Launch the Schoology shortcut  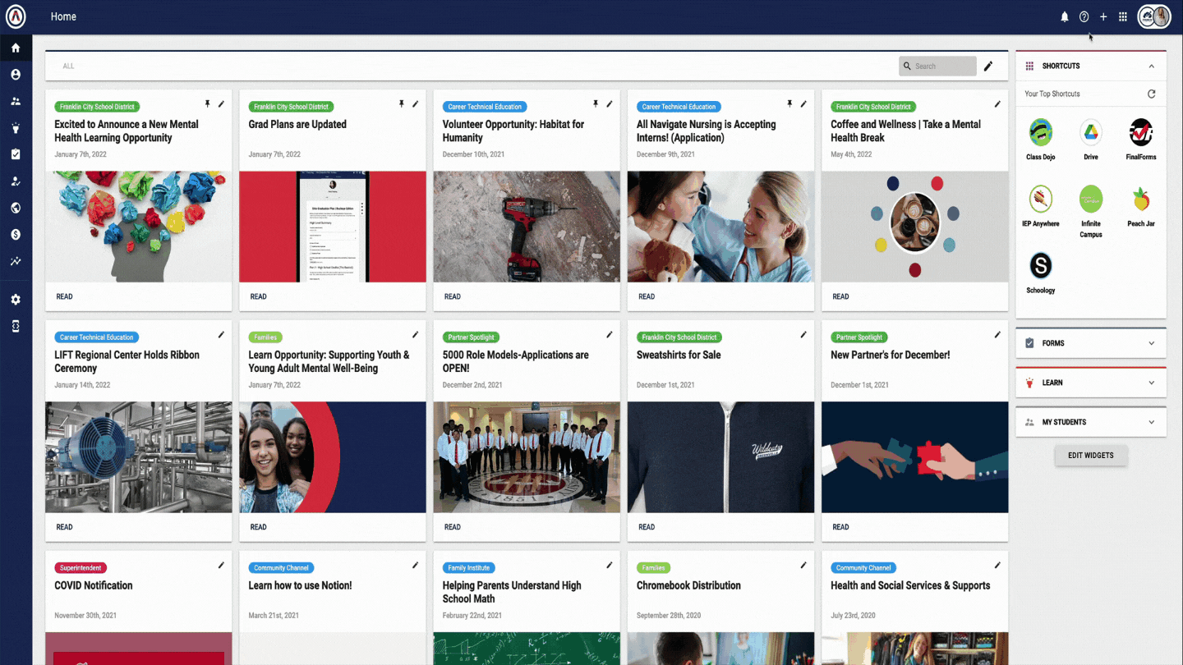tap(1041, 266)
